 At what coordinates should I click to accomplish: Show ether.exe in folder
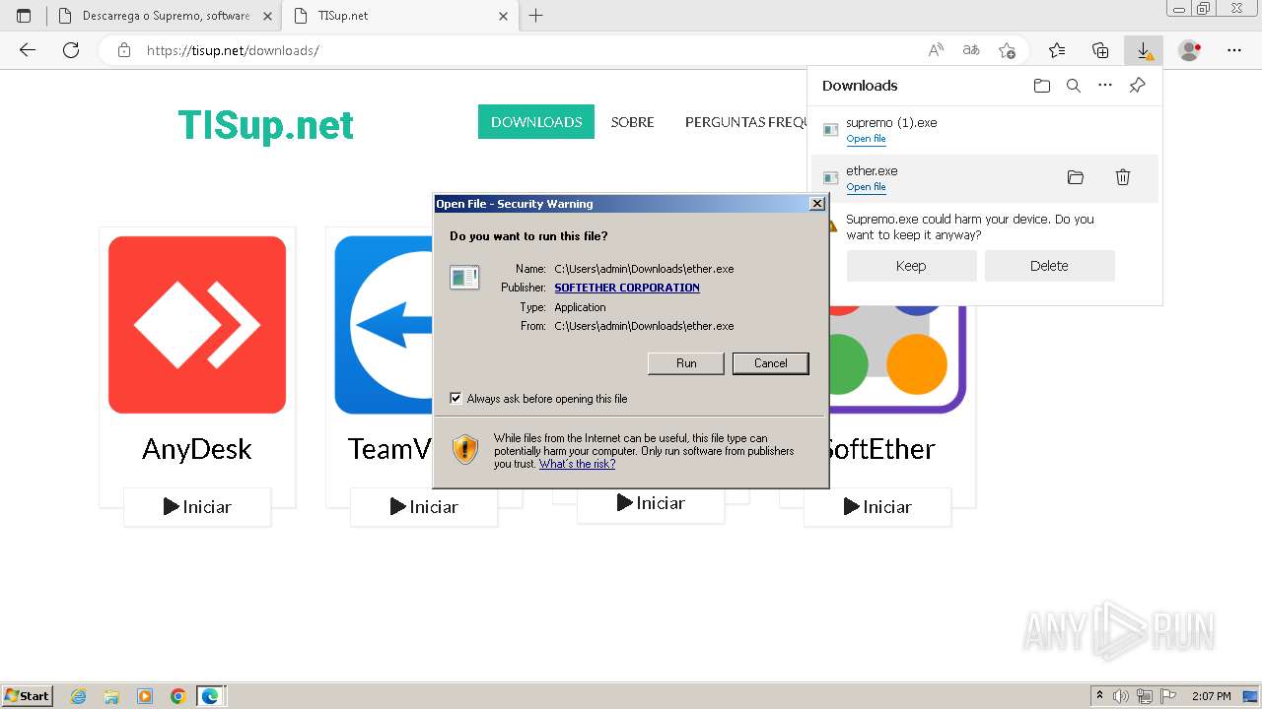coord(1076,177)
